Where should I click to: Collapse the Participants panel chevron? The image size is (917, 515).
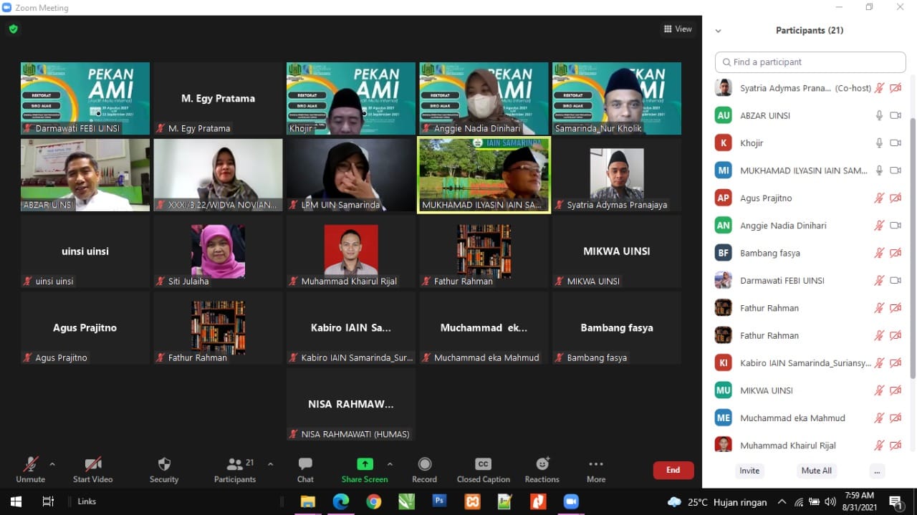click(x=718, y=31)
